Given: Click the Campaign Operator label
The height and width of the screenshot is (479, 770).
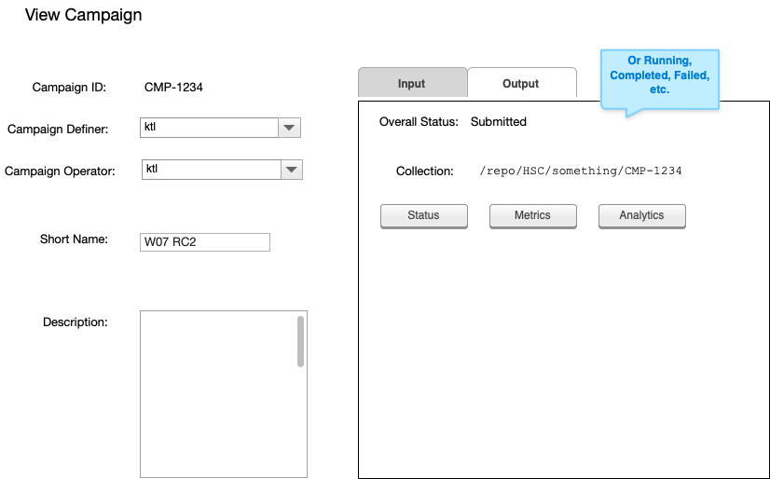Looking at the screenshot, I should pos(60,171).
